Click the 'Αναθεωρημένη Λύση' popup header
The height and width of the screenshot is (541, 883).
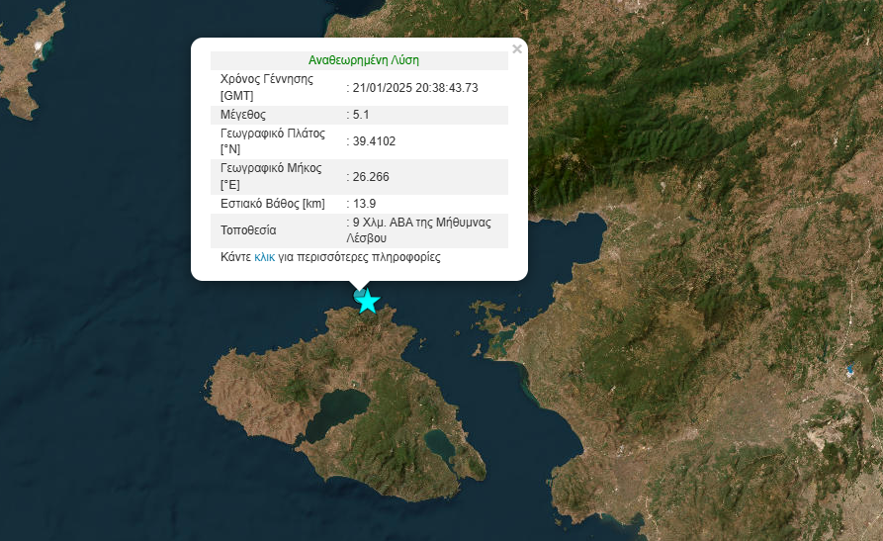pos(364,60)
